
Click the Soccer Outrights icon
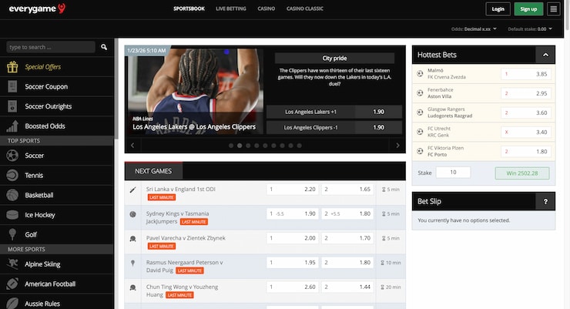click(x=12, y=106)
